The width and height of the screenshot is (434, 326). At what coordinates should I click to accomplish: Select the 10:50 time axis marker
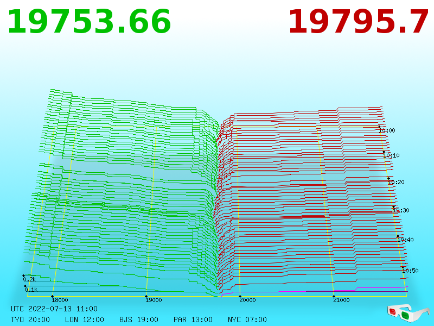pyautogui.click(x=410, y=271)
